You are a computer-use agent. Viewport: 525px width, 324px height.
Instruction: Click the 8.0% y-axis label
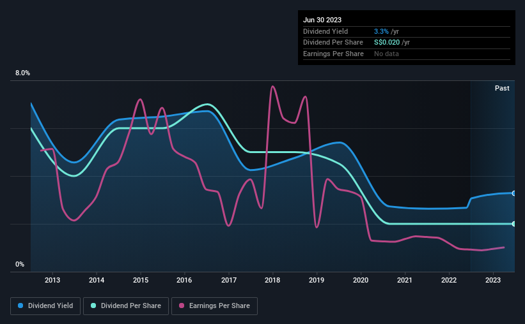pyautogui.click(x=22, y=73)
